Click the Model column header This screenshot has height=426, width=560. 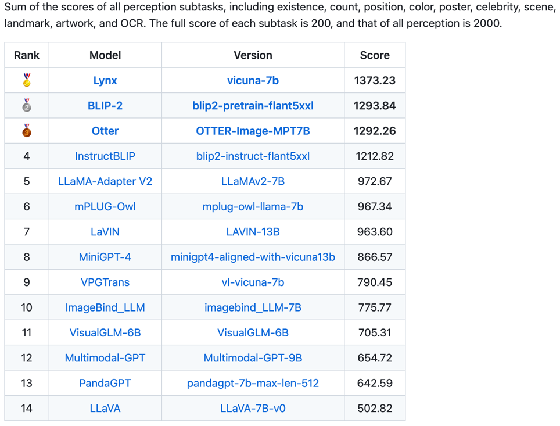coord(105,55)
